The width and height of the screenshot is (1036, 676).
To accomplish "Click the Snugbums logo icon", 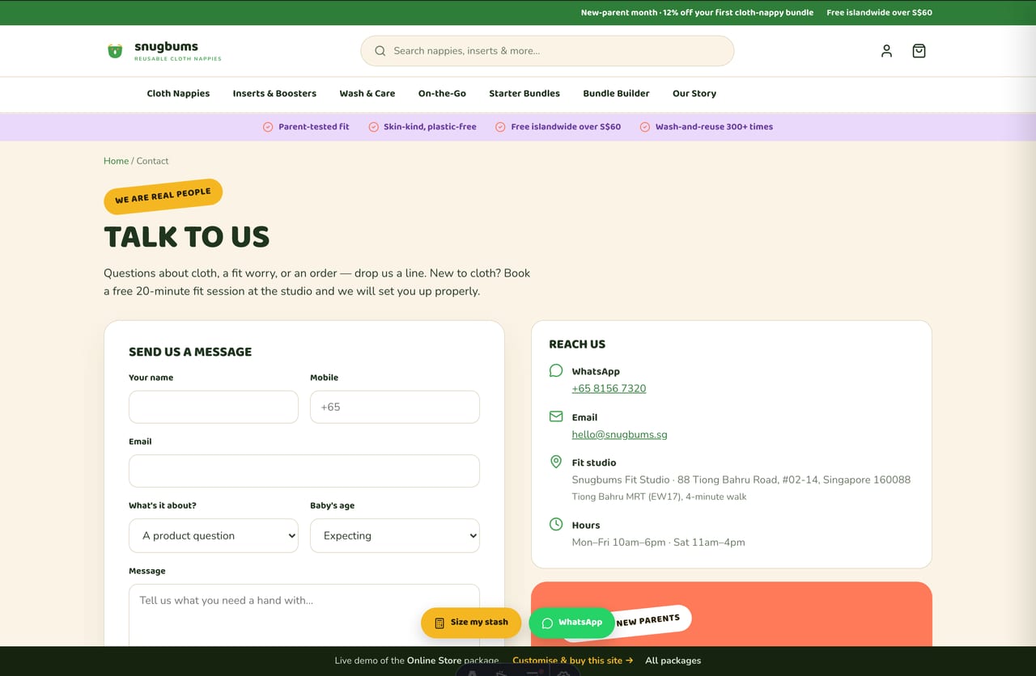I will 115,51.
